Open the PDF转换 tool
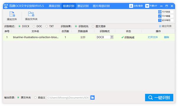This screenshot has height=106, width=178. tap(166, 12)
